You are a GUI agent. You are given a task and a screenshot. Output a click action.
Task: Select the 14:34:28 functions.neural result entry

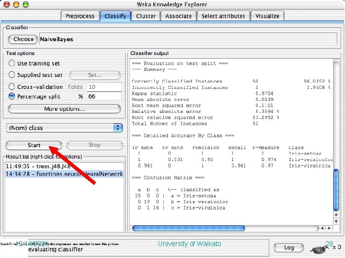(64, 174)
